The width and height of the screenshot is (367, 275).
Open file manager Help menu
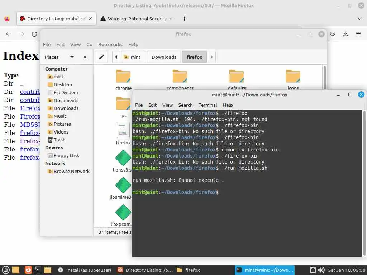(x=133, y=44)
